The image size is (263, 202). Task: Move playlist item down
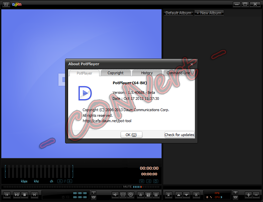coord(186,195)
